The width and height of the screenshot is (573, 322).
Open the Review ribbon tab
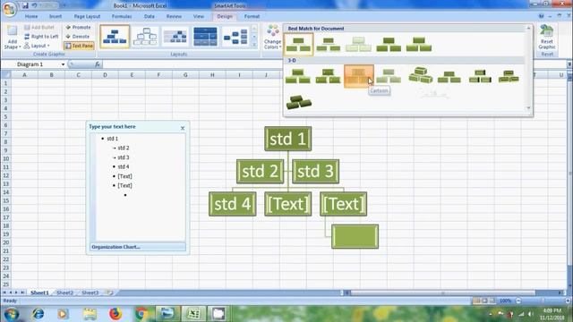tap(174, 16)
